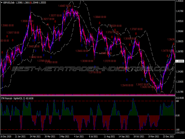Click the blue buy arrow above 1.39455 label

[x=82, y=45]
